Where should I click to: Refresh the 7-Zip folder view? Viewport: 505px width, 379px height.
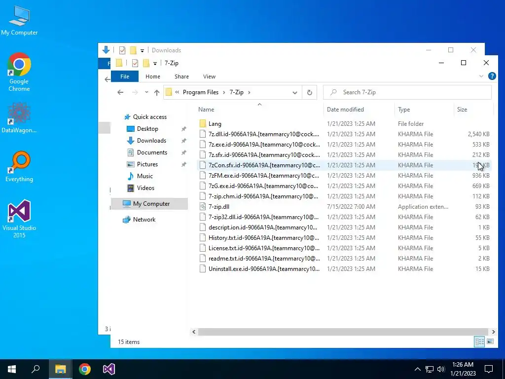[x=310, y=92]
